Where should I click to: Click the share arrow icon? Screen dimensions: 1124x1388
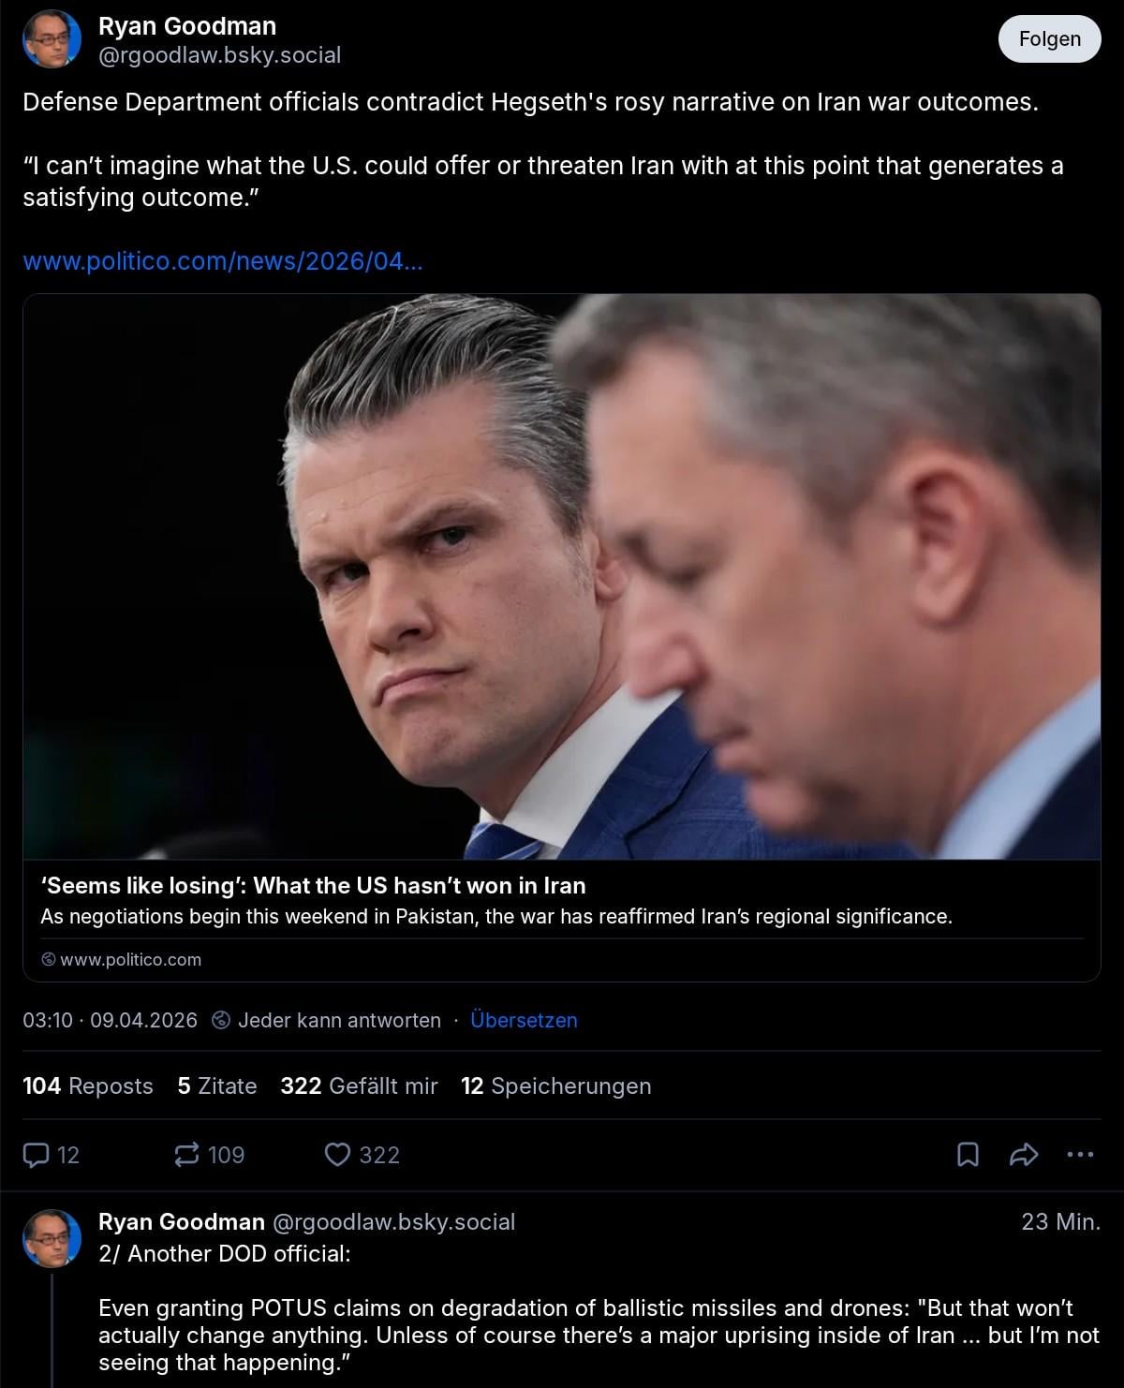coord(1024,1155)
